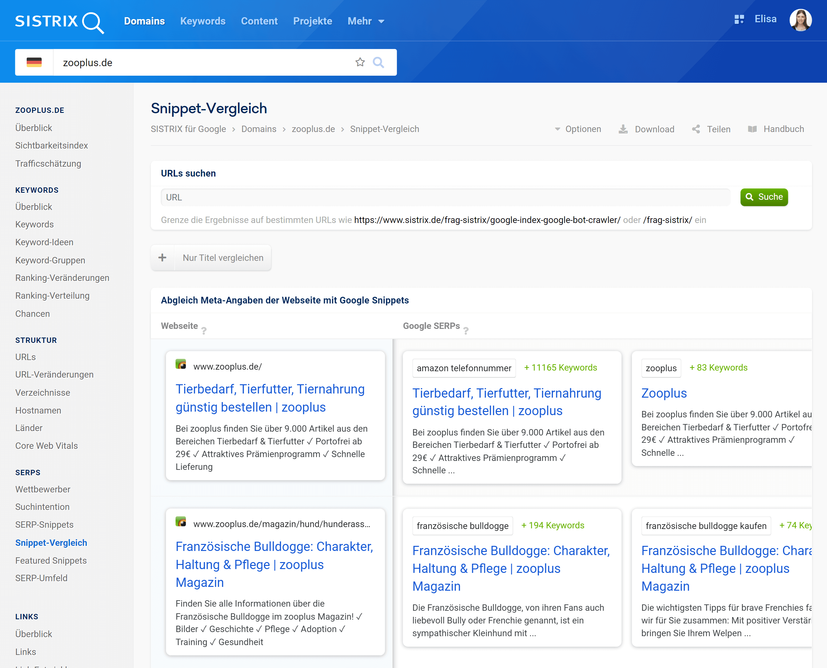Click the Länder sidebar item
This screenshot has height=668, width=827.
[x=29, y=428]
